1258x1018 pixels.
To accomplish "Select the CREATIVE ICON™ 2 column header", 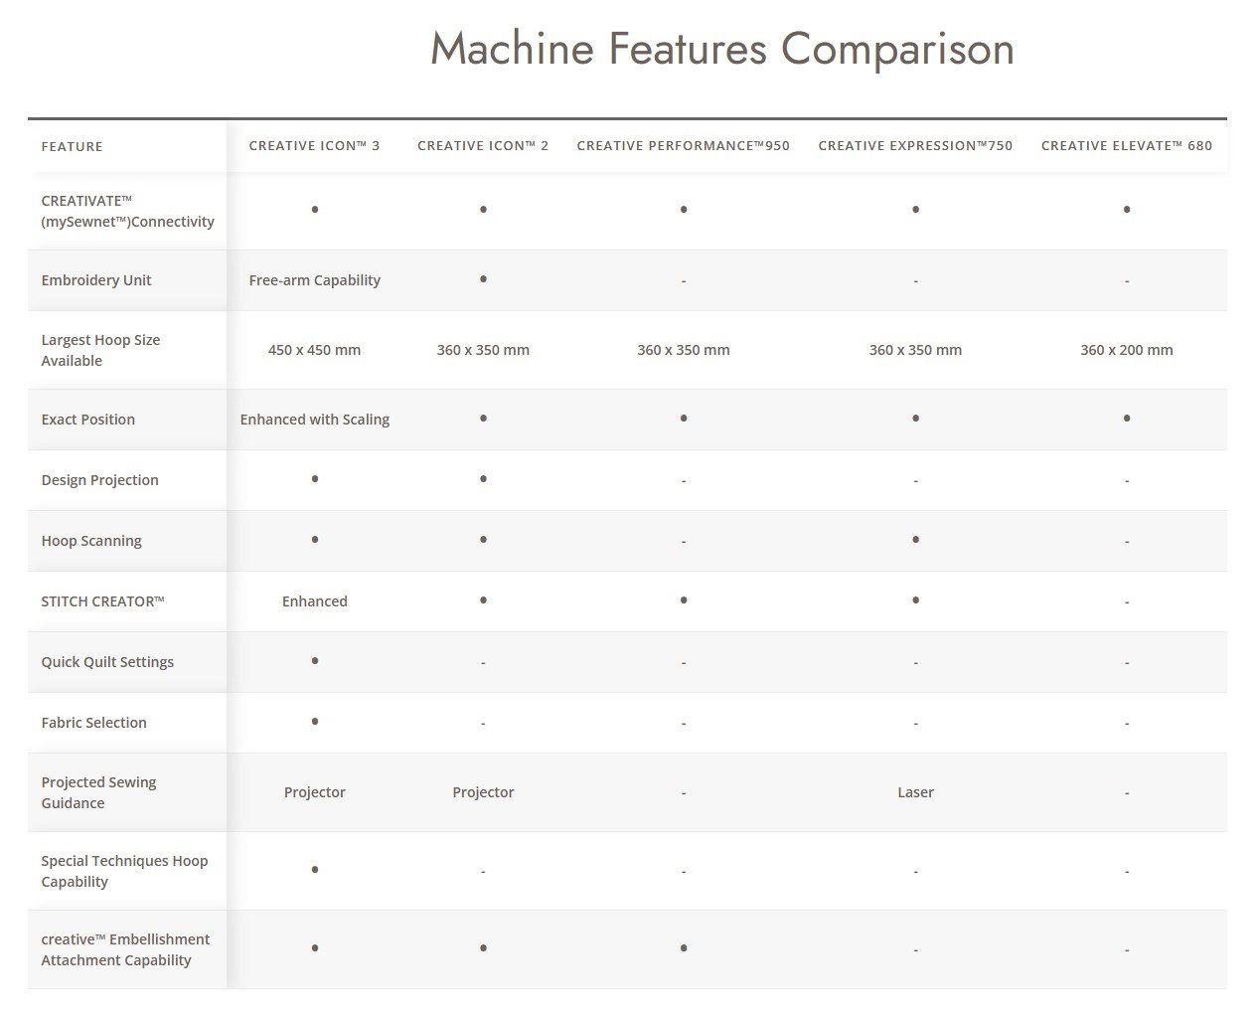I will pyautogui.click(x=483, y=145).
